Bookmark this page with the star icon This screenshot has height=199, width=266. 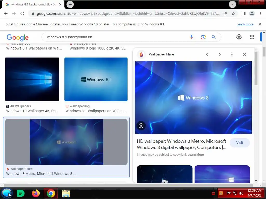pyautogui.click(x=233, y=13)
